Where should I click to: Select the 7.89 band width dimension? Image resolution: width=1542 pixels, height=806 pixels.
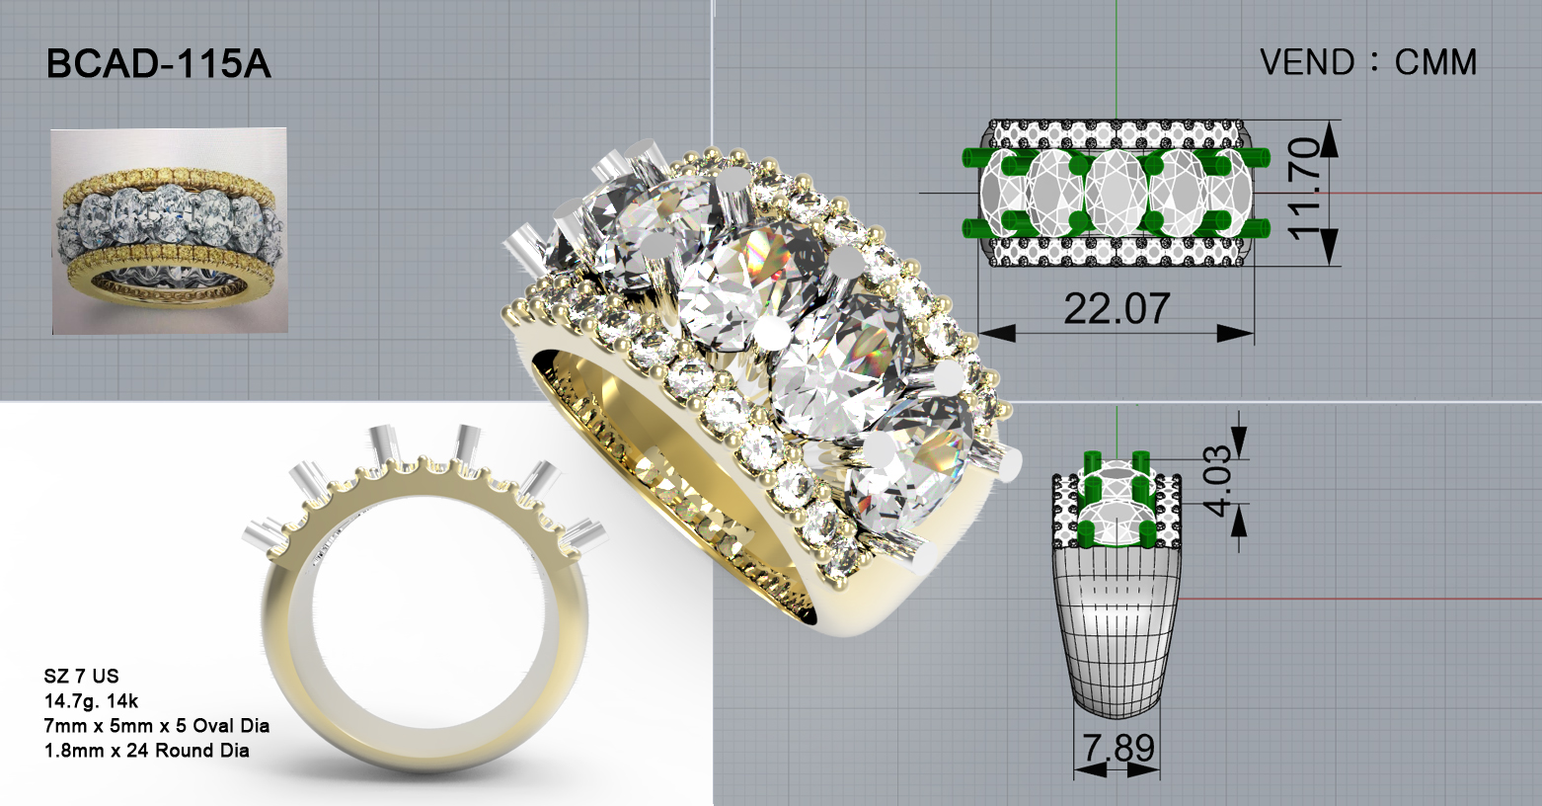click(1118, 748)
